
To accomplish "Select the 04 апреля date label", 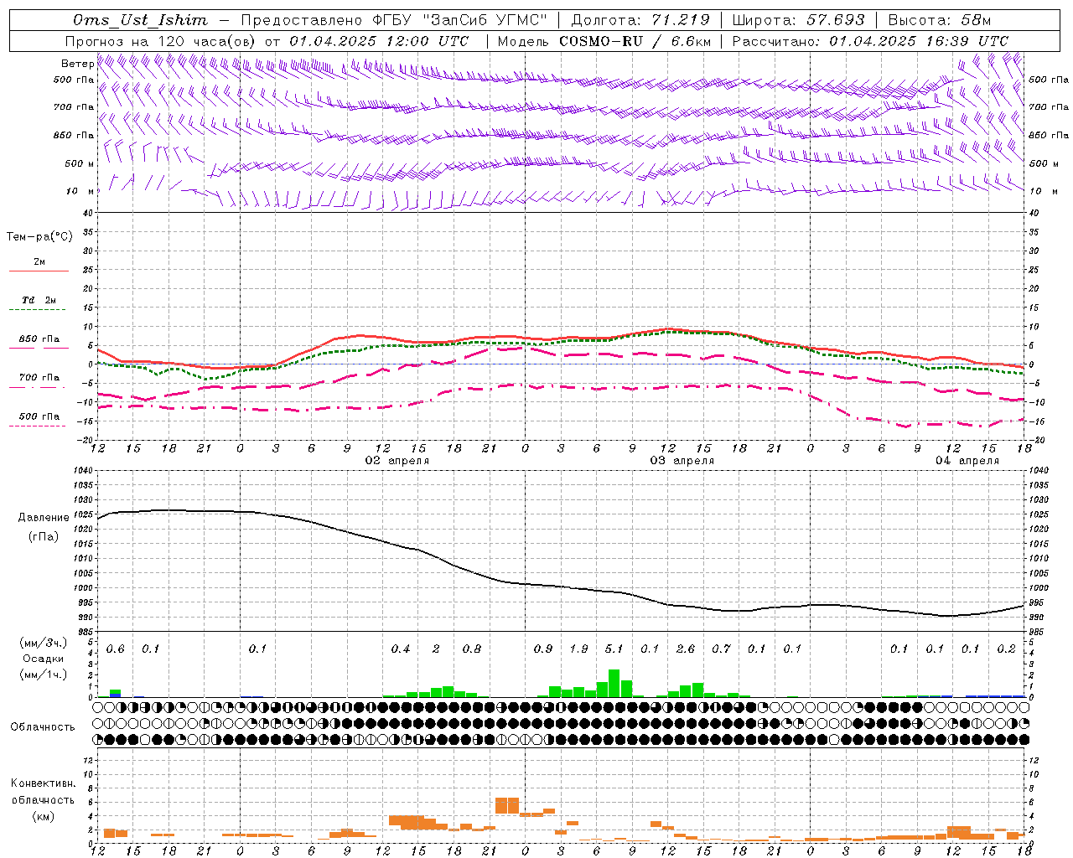I will (967, 461).
